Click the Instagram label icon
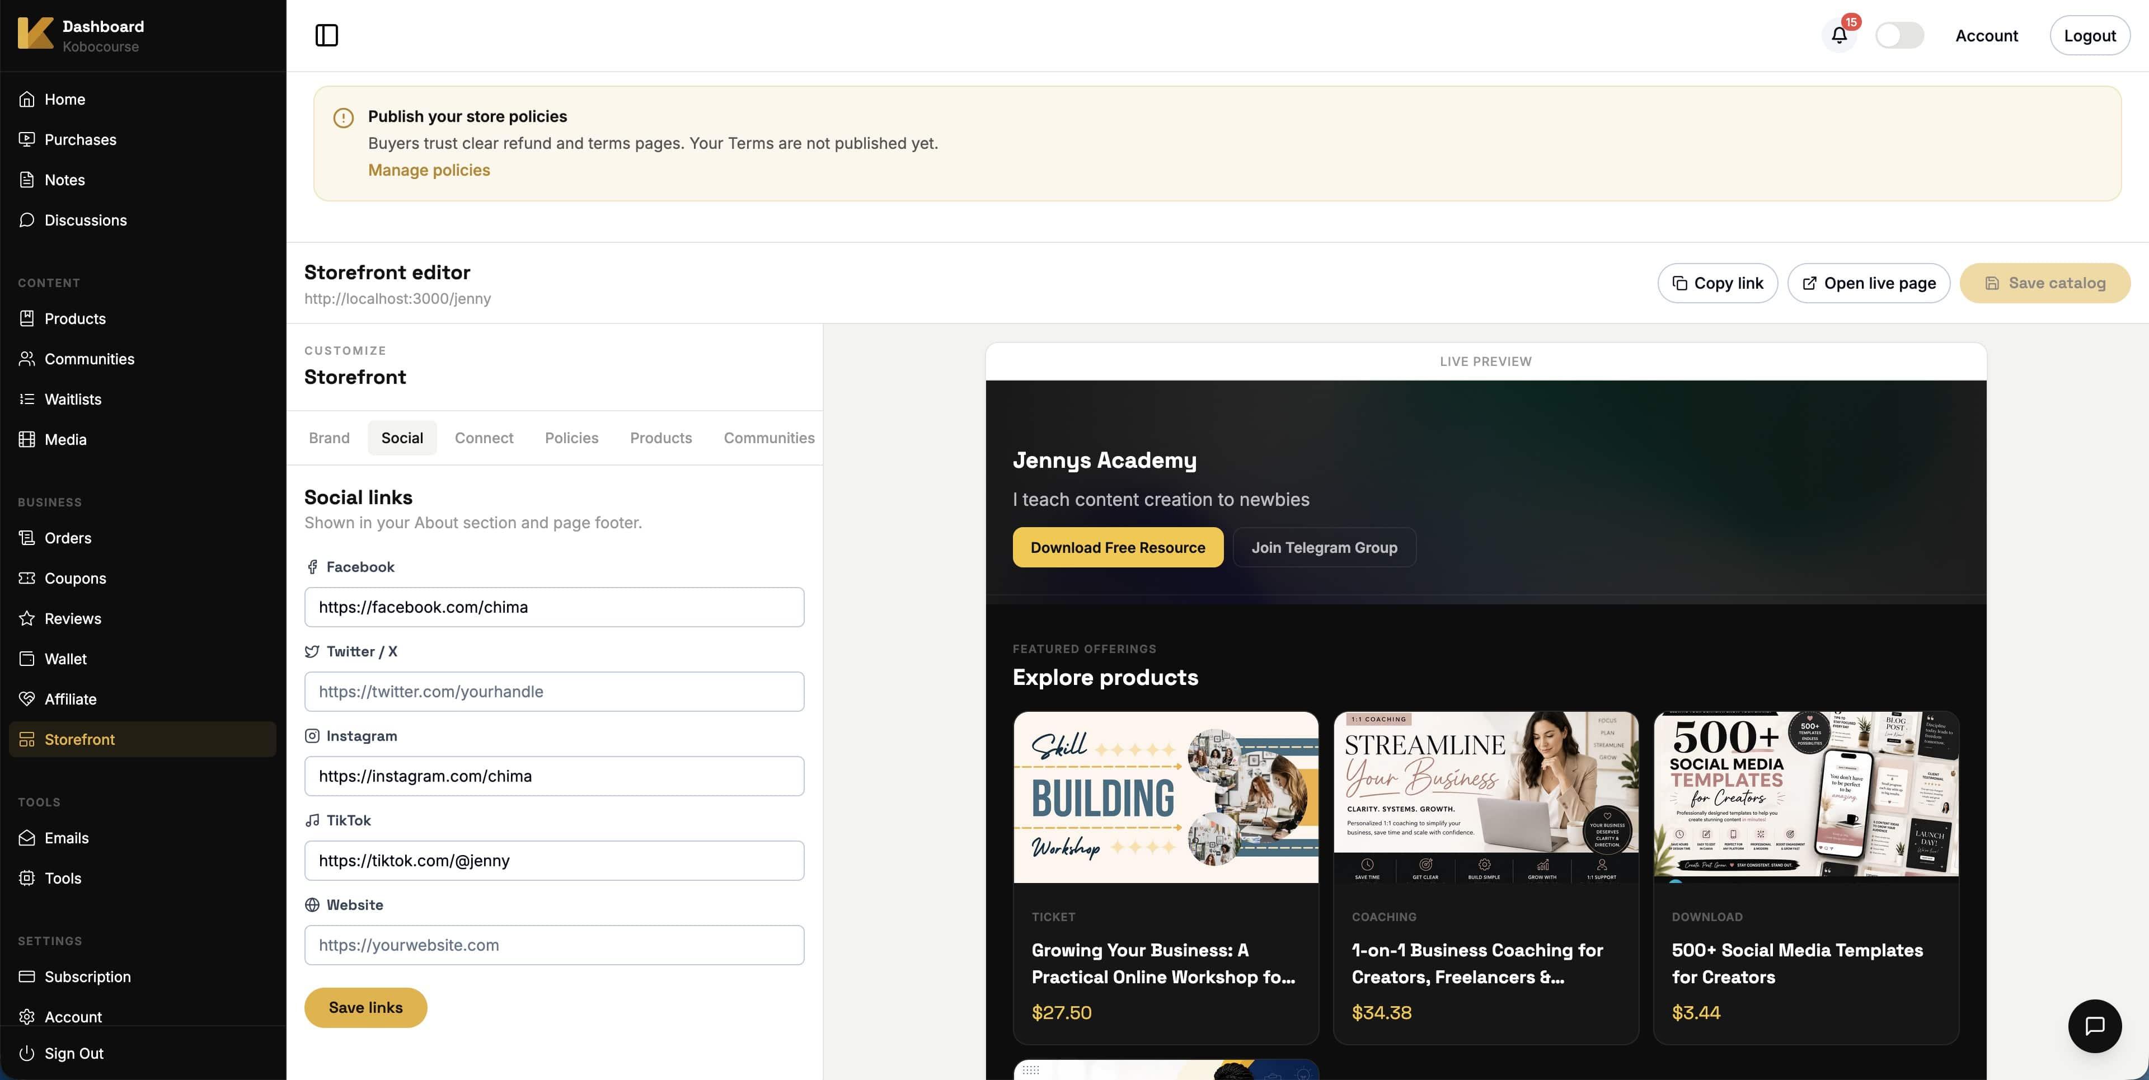The height and width of the screenshot is (1080, 2149). pos(312,735)
